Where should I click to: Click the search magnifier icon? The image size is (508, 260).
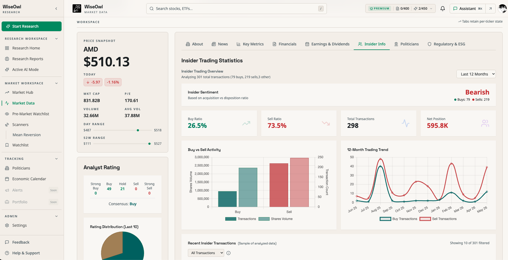(x=152, y=9)
